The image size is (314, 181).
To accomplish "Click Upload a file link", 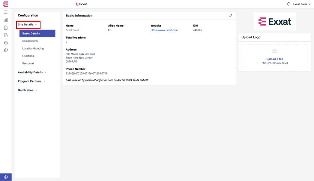I will pos(275,59).
